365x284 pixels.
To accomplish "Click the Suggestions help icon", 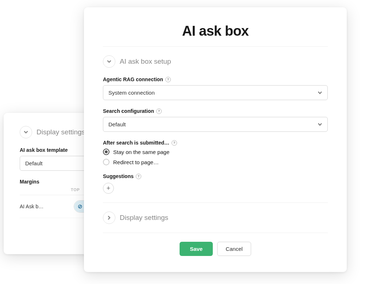I will (138, 176).
